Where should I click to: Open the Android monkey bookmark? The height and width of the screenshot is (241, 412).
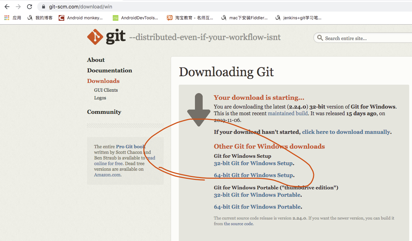click(x=81, y=18)
